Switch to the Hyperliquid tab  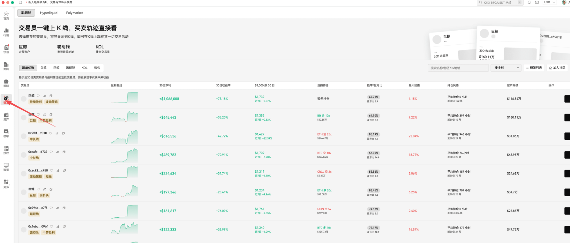49,13
